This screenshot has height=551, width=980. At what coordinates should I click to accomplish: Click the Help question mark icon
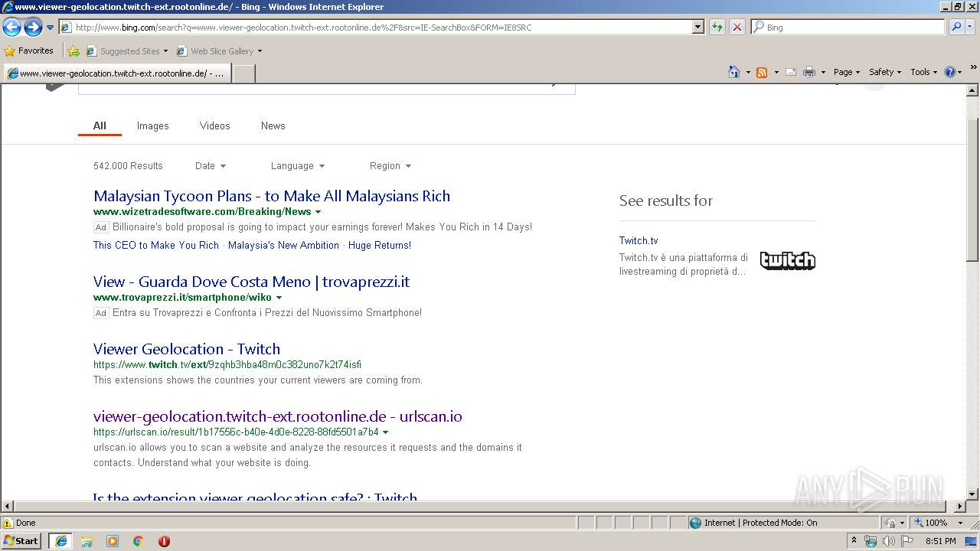tap(949, 72)
